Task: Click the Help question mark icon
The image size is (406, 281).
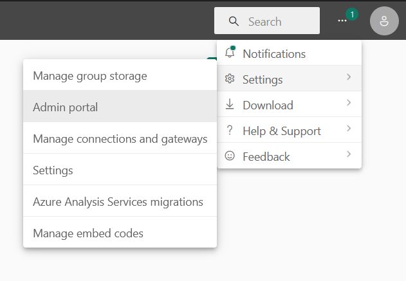Action: (230, 130)
